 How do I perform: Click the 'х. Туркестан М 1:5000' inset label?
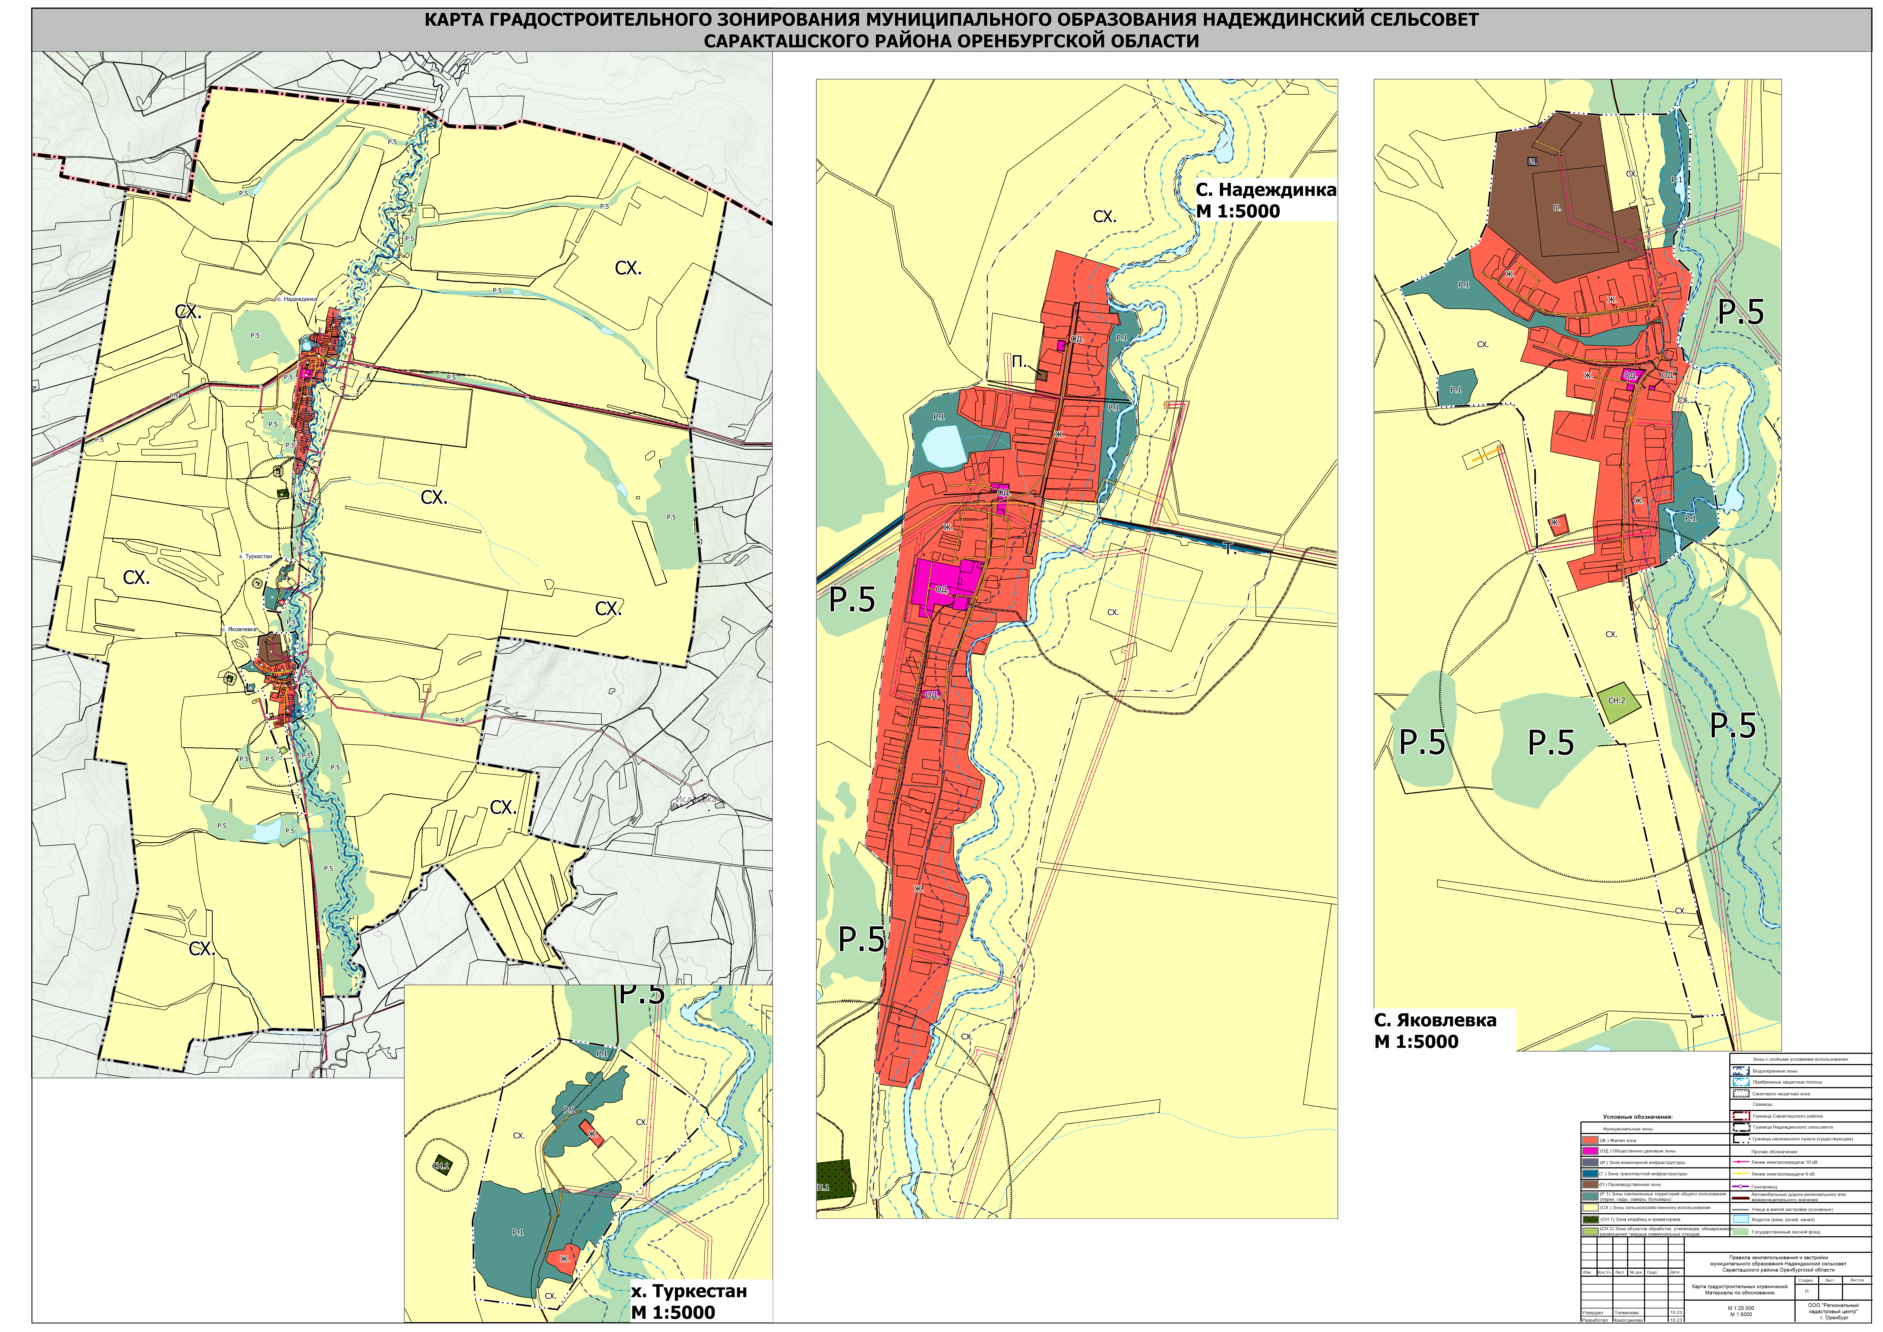pyautogui.click(x=689, y=1302)
